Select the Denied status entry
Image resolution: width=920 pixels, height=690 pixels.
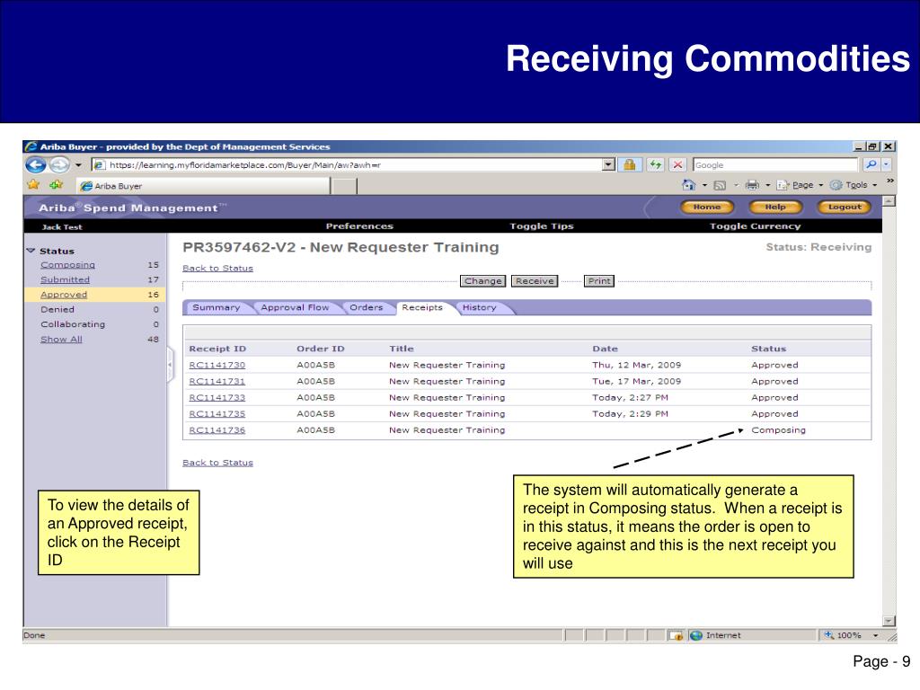coord(57,309)
